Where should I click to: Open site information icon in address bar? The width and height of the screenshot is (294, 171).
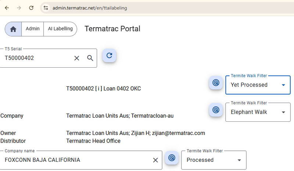coord(46,8)
